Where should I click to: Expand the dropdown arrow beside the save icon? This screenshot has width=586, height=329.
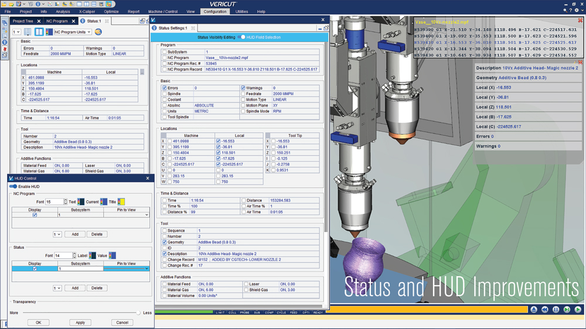pos(24,4)
